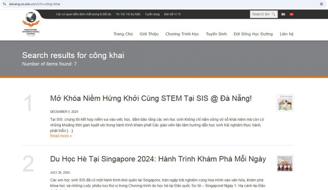Click the browser address bar URL
The width and height of the screenshot is (328, 190).
[35, 4]
